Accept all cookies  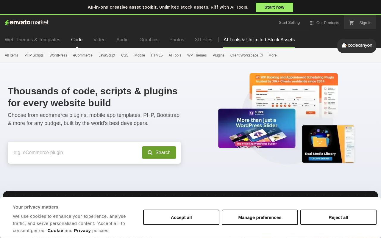coord(181,217)
